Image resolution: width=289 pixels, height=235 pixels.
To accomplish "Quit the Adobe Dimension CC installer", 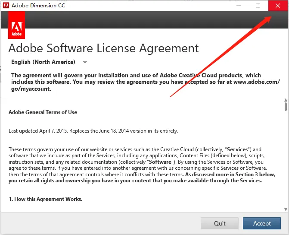I will [220, 223].
